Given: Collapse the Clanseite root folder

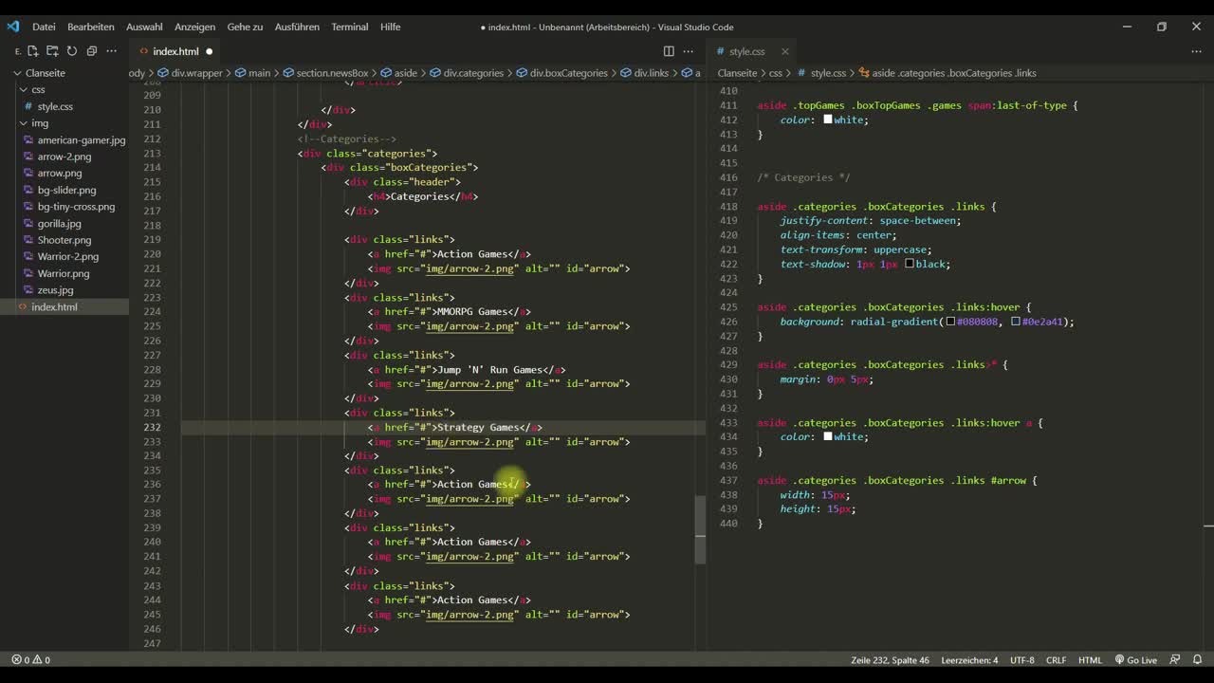Looking at the screenshot, I should coord(45,73).
